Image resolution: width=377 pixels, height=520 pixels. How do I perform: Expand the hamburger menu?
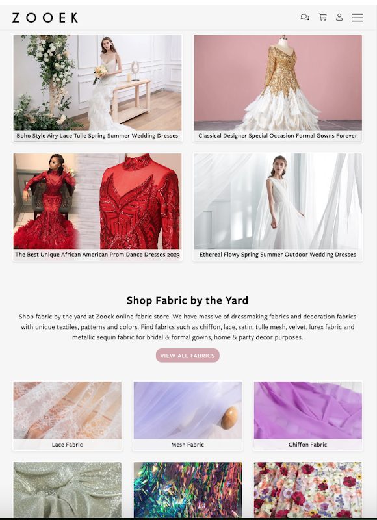357,18
